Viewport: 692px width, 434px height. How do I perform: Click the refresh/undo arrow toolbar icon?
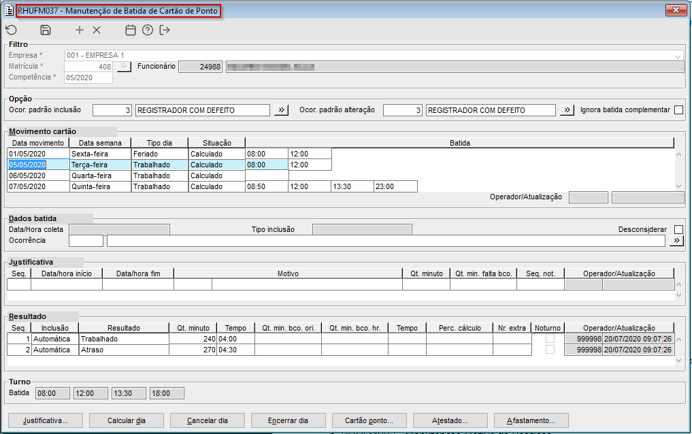click(11, 30)
